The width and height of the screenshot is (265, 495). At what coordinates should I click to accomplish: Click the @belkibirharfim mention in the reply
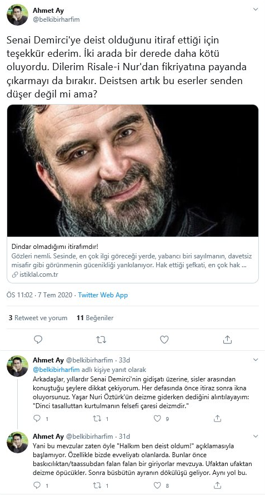(57, 370)
